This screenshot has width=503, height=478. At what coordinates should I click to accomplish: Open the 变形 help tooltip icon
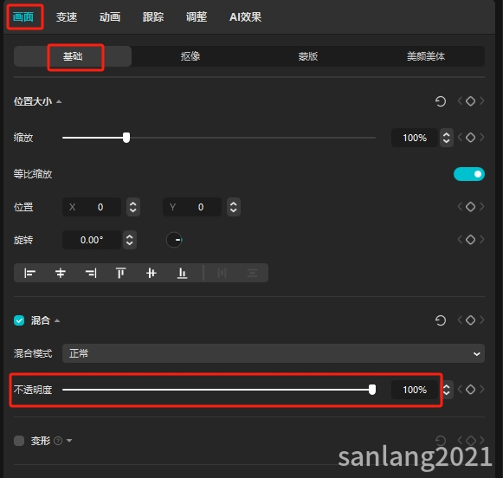tap(58, 441)
